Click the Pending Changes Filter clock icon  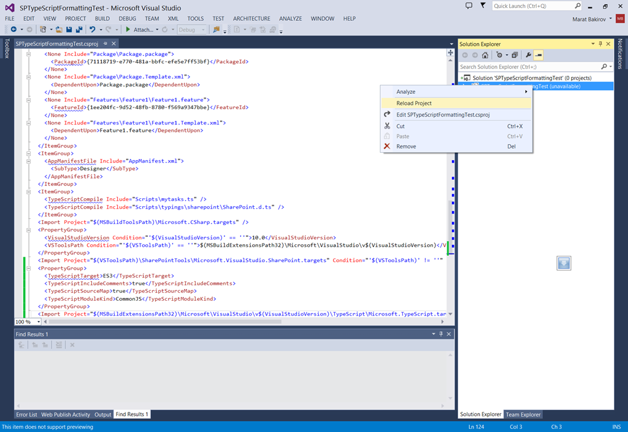pyautogui.click(x=499, y=55)
